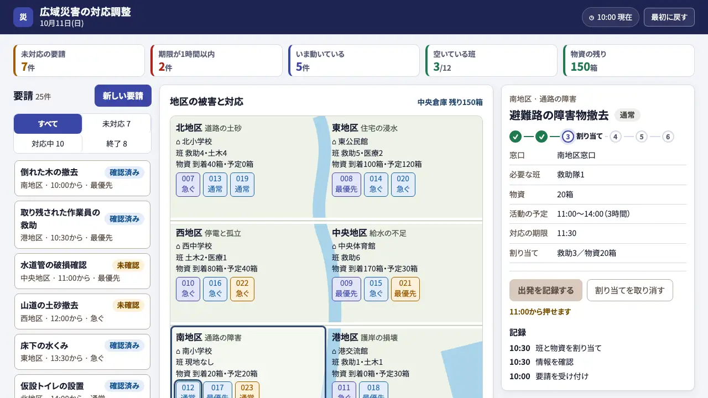The height and width of the screenshot is (398, 708).
Task: Select request chip 013 in 北地区
Action: point(215,185)
